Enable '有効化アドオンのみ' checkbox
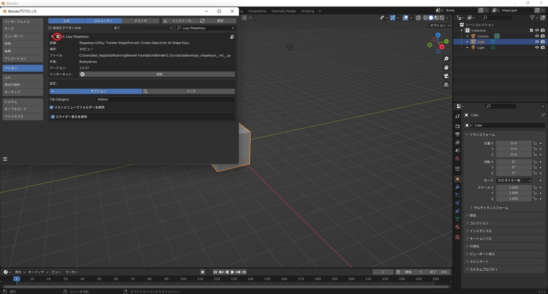This screenshot has width=548, height=294. 51,28
